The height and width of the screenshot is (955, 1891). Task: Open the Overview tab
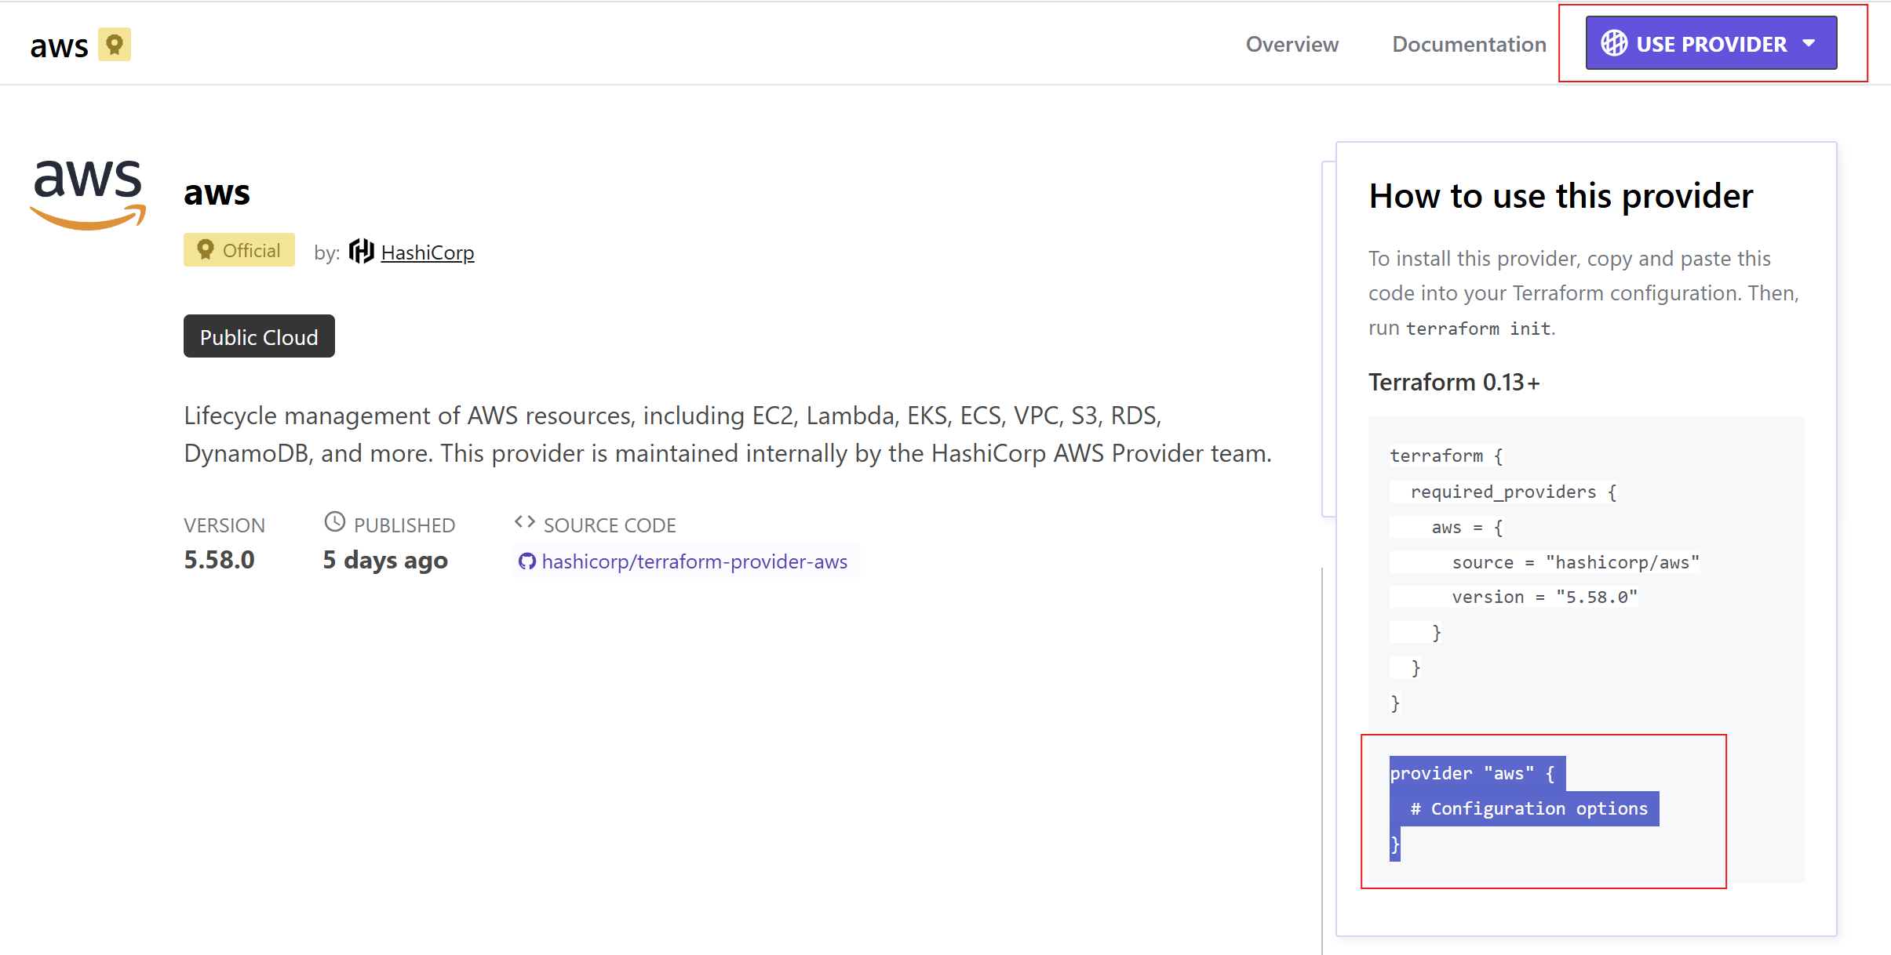(1292, 44)
